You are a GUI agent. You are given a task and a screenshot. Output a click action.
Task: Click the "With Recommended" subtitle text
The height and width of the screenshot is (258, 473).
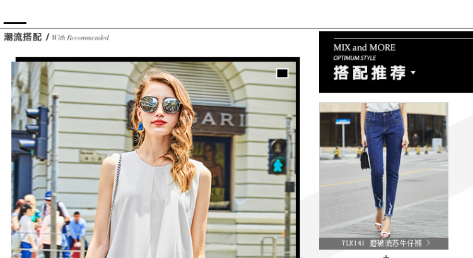point(80,38)
